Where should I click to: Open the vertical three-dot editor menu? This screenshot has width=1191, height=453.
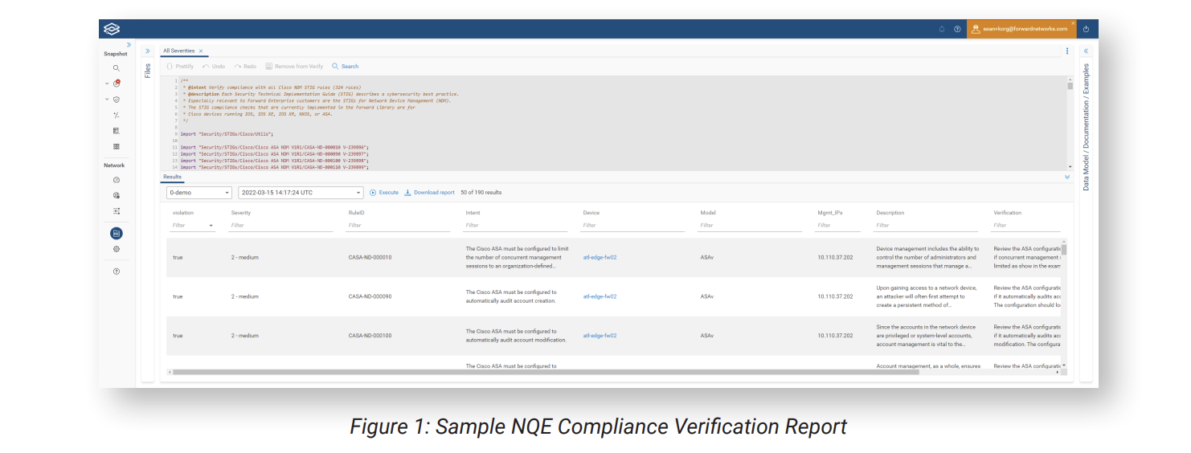pos(1067,51)
